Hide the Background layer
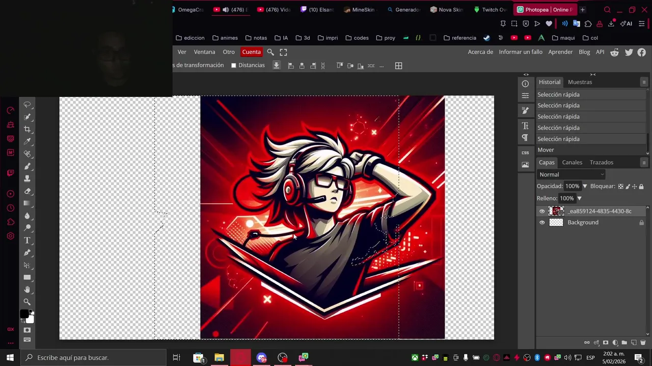 (x=542, y=223)
